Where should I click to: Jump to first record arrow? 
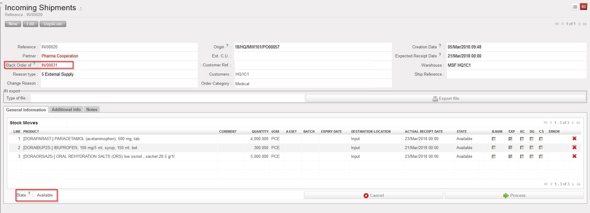tap(556, 24)
